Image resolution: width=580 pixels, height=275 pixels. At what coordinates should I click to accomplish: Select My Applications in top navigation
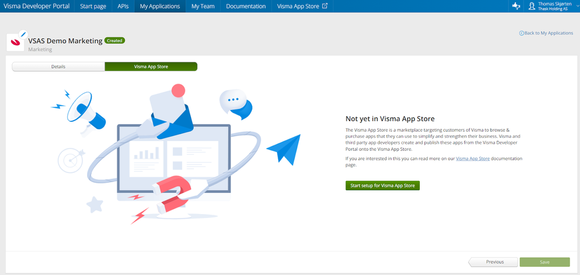coord(160,6)
